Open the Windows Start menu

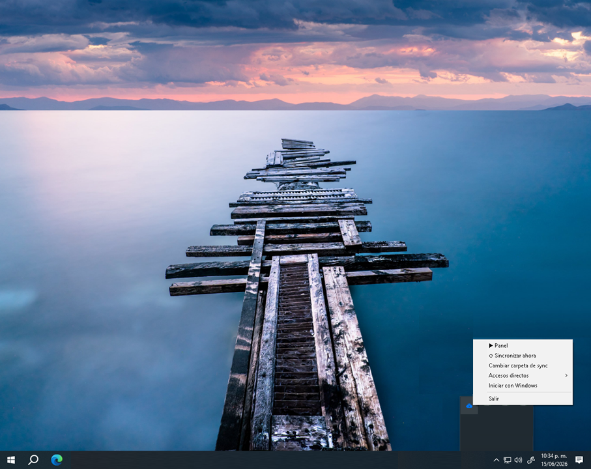click(x=11, y=460)
